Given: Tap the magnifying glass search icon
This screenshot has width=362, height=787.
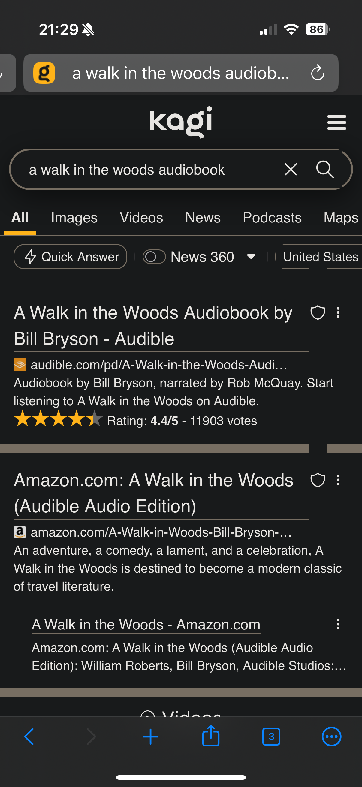Looking at the screenshot, I should point(324,169).
